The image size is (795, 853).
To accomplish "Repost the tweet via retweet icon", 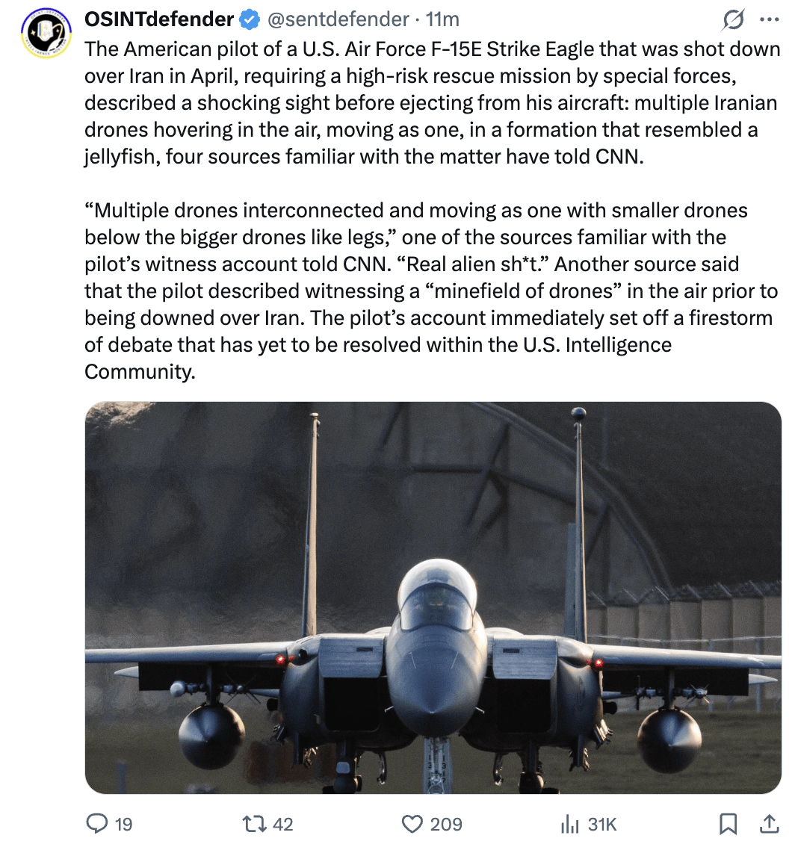I will 254,824.
